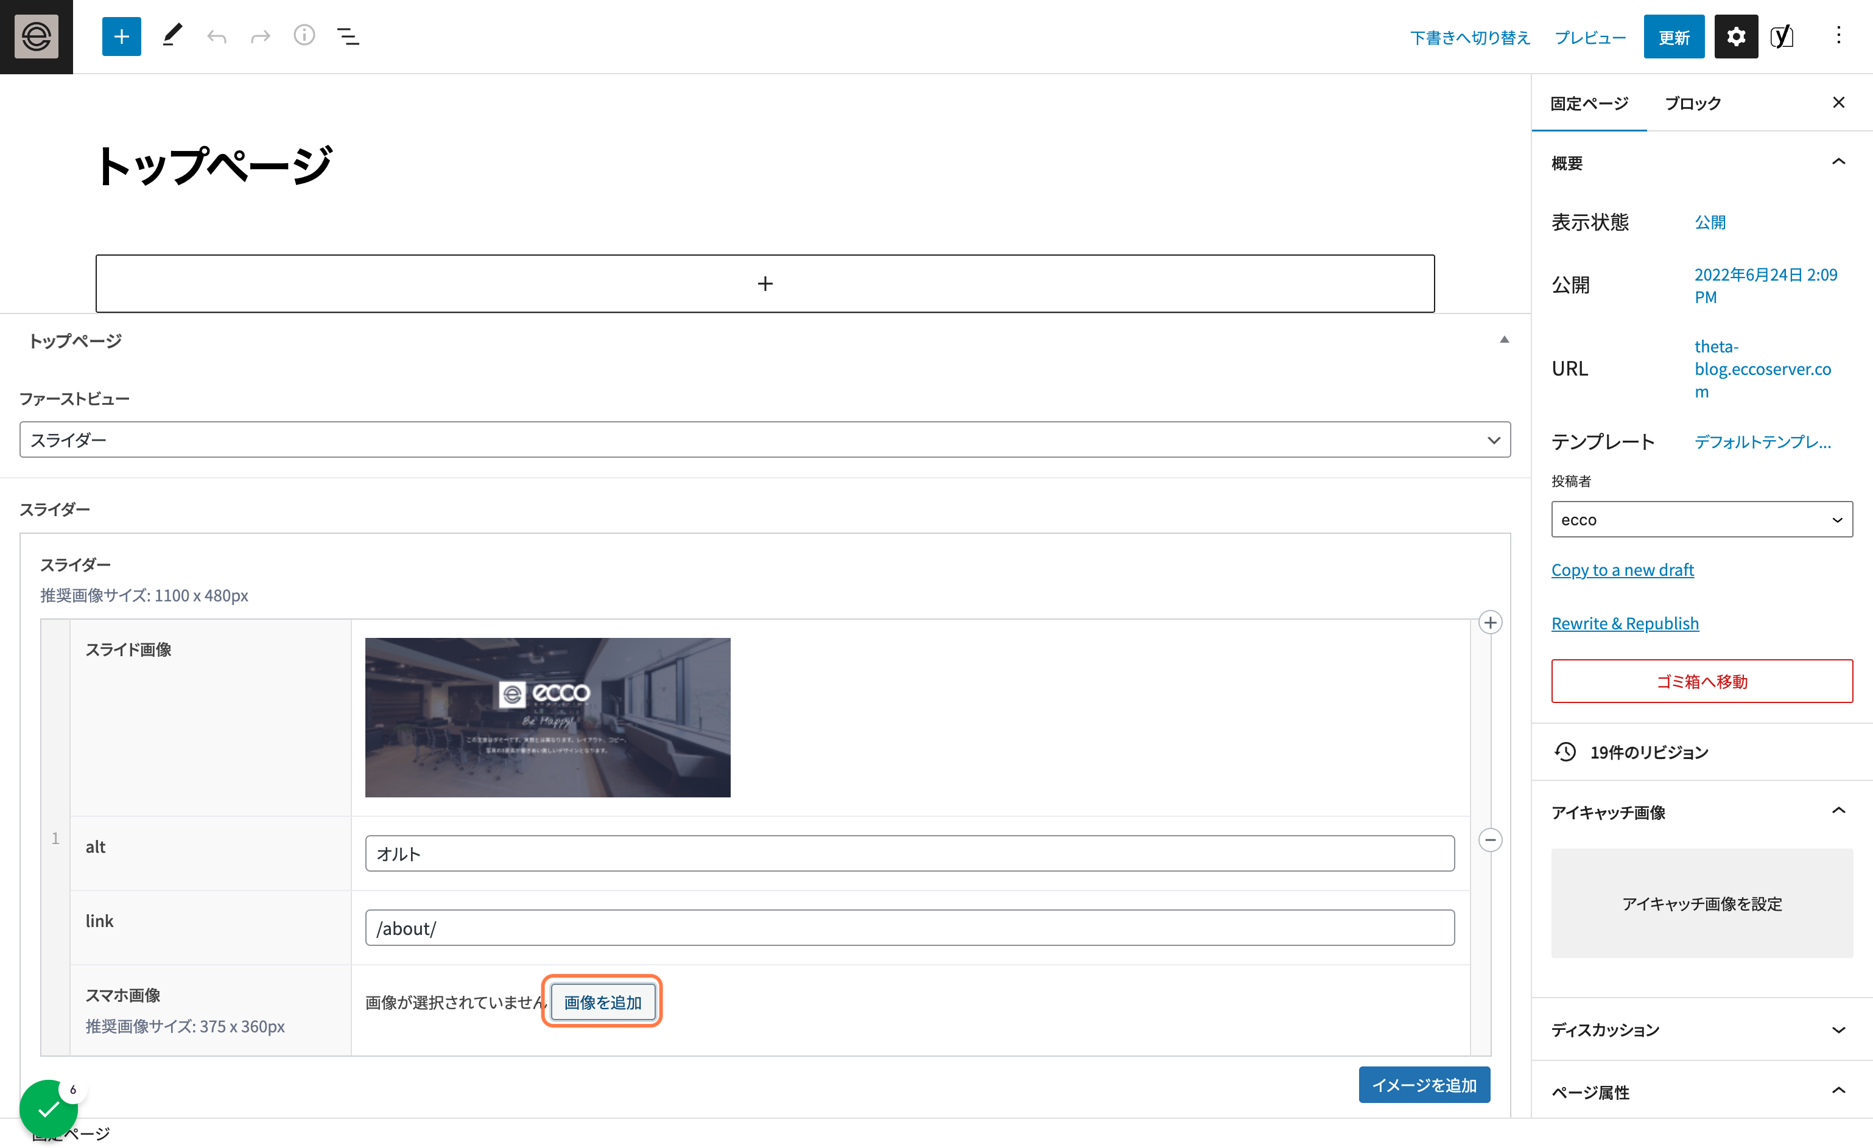Screen dimensions: 1873x1148
Task: Click the green checkmark badge icon
Action: pos(49,1109)
